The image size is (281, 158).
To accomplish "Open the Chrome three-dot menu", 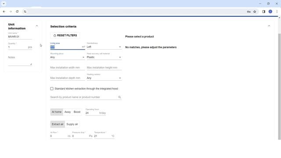I will pos(277,12).
